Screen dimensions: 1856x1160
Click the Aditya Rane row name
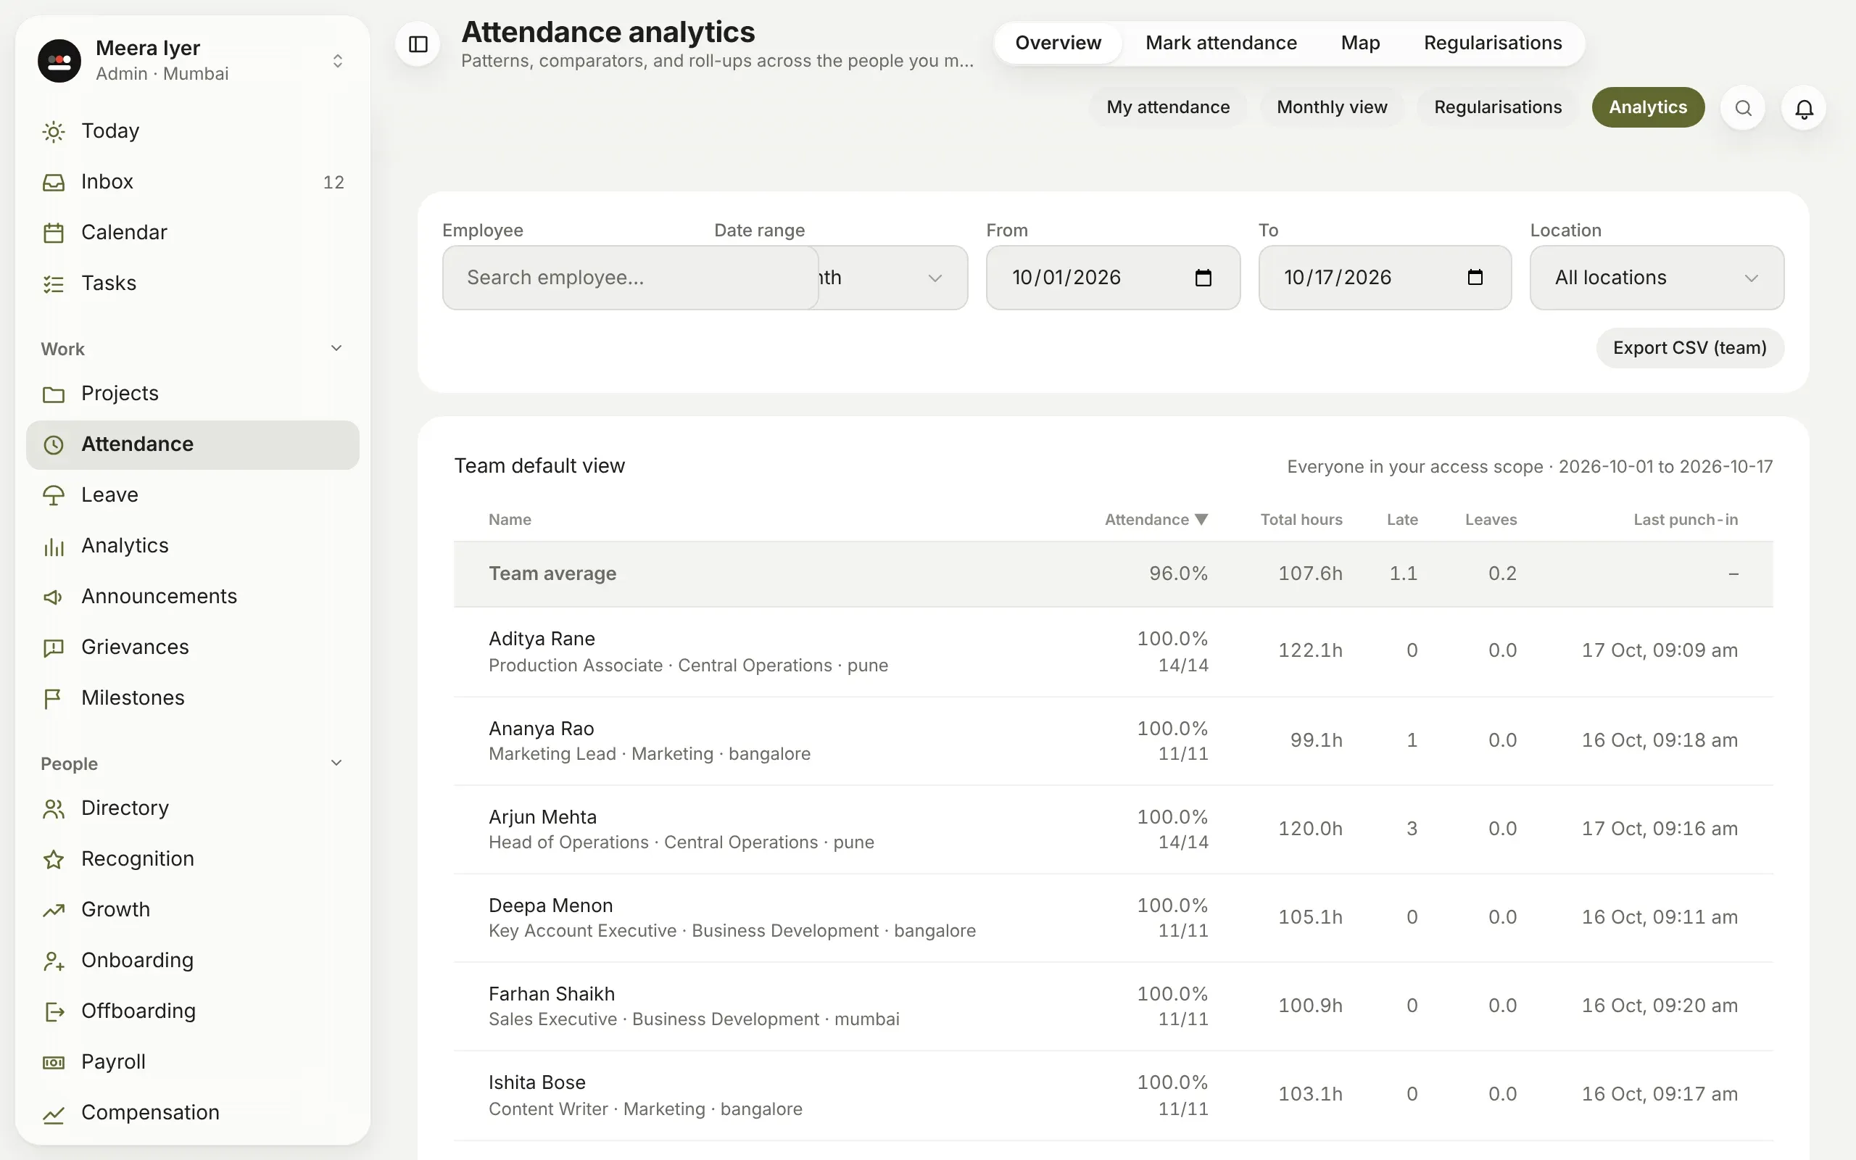[x=542, y=639]
